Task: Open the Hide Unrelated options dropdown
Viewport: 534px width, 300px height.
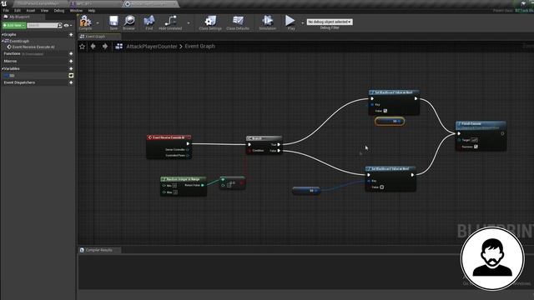Action: (189, 23)
